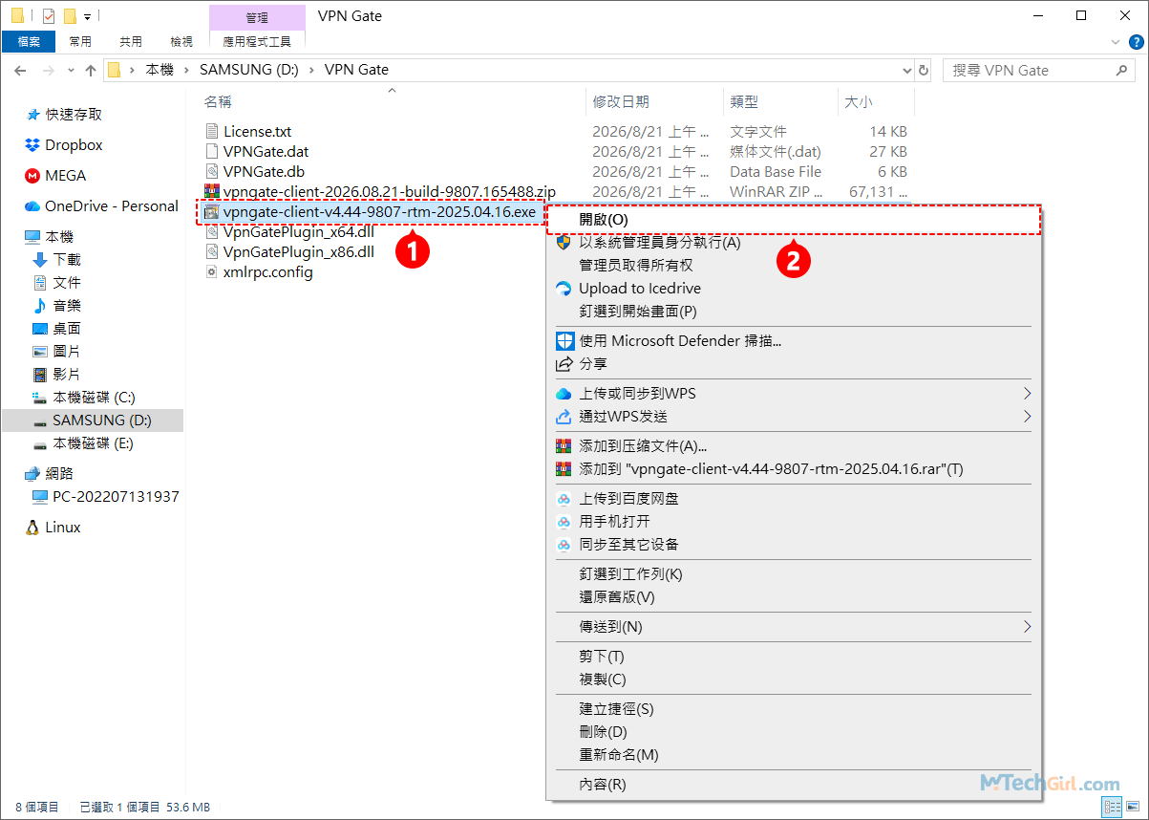
Task: Open Linux in the navigation pane
Action: pos(65,527)
